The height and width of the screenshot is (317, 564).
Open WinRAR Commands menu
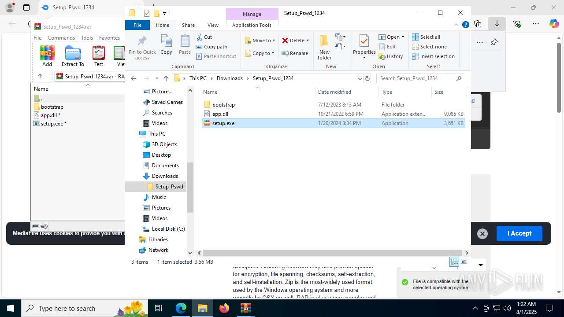coord(61,38)
